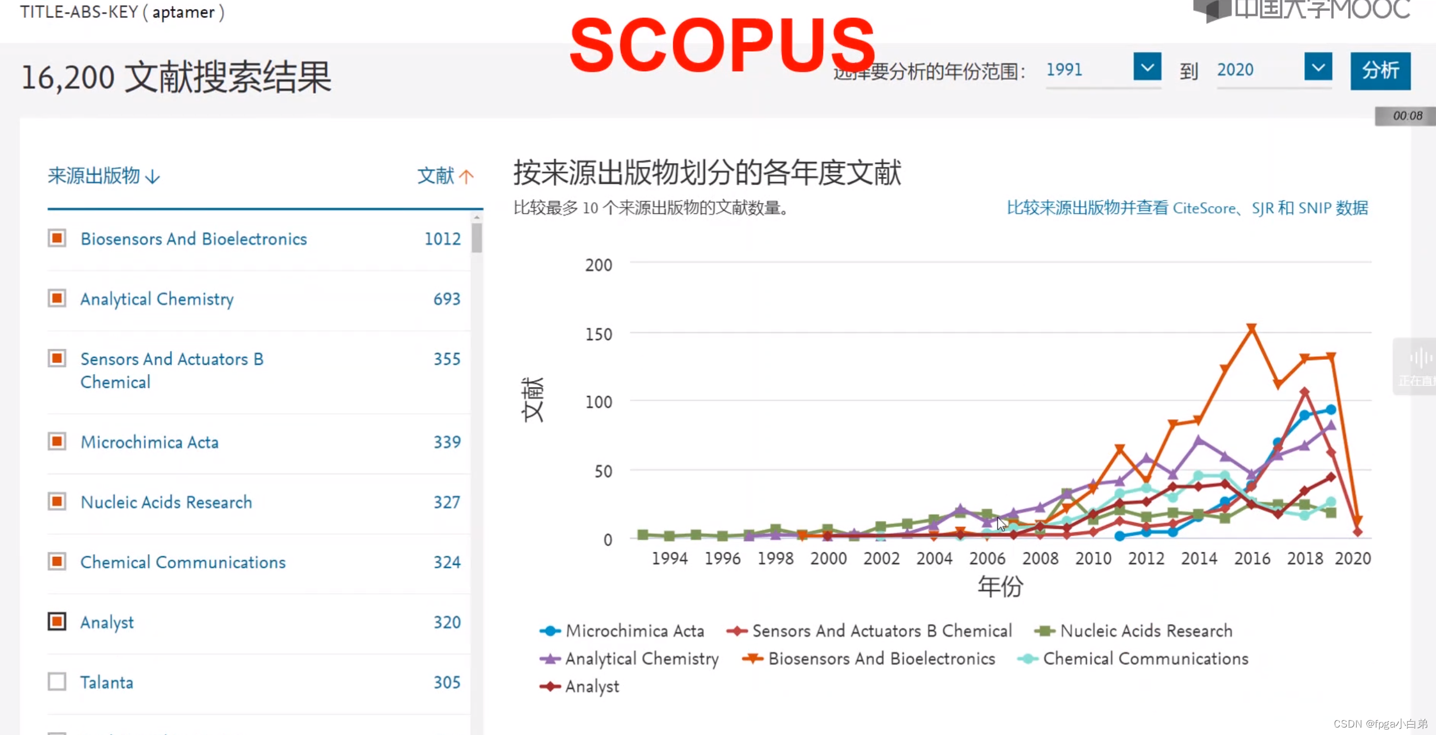The height and width of the screenshot is (735, 1436).
Task: Enable the Talanta source checkbox
Action: 57,682
